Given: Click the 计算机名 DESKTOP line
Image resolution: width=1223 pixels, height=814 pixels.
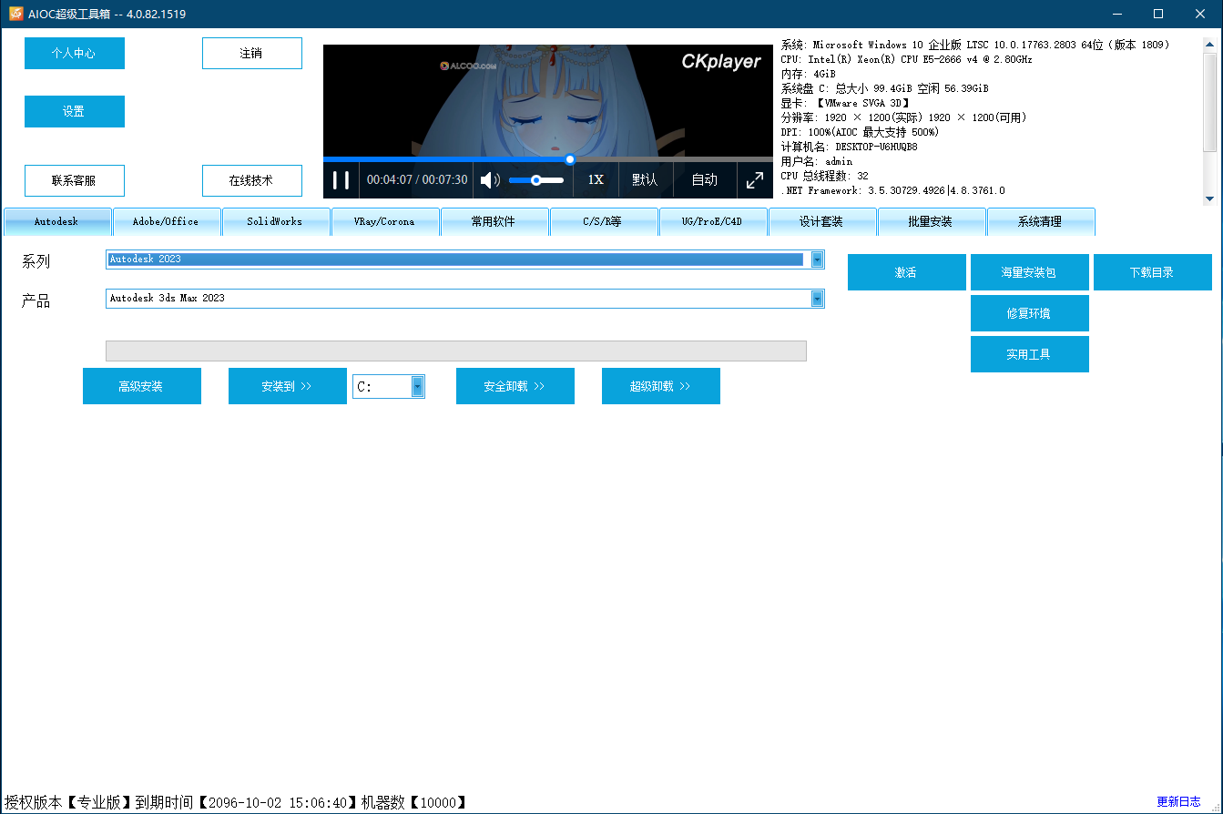Looking at the screenshot, I should 849,147.
